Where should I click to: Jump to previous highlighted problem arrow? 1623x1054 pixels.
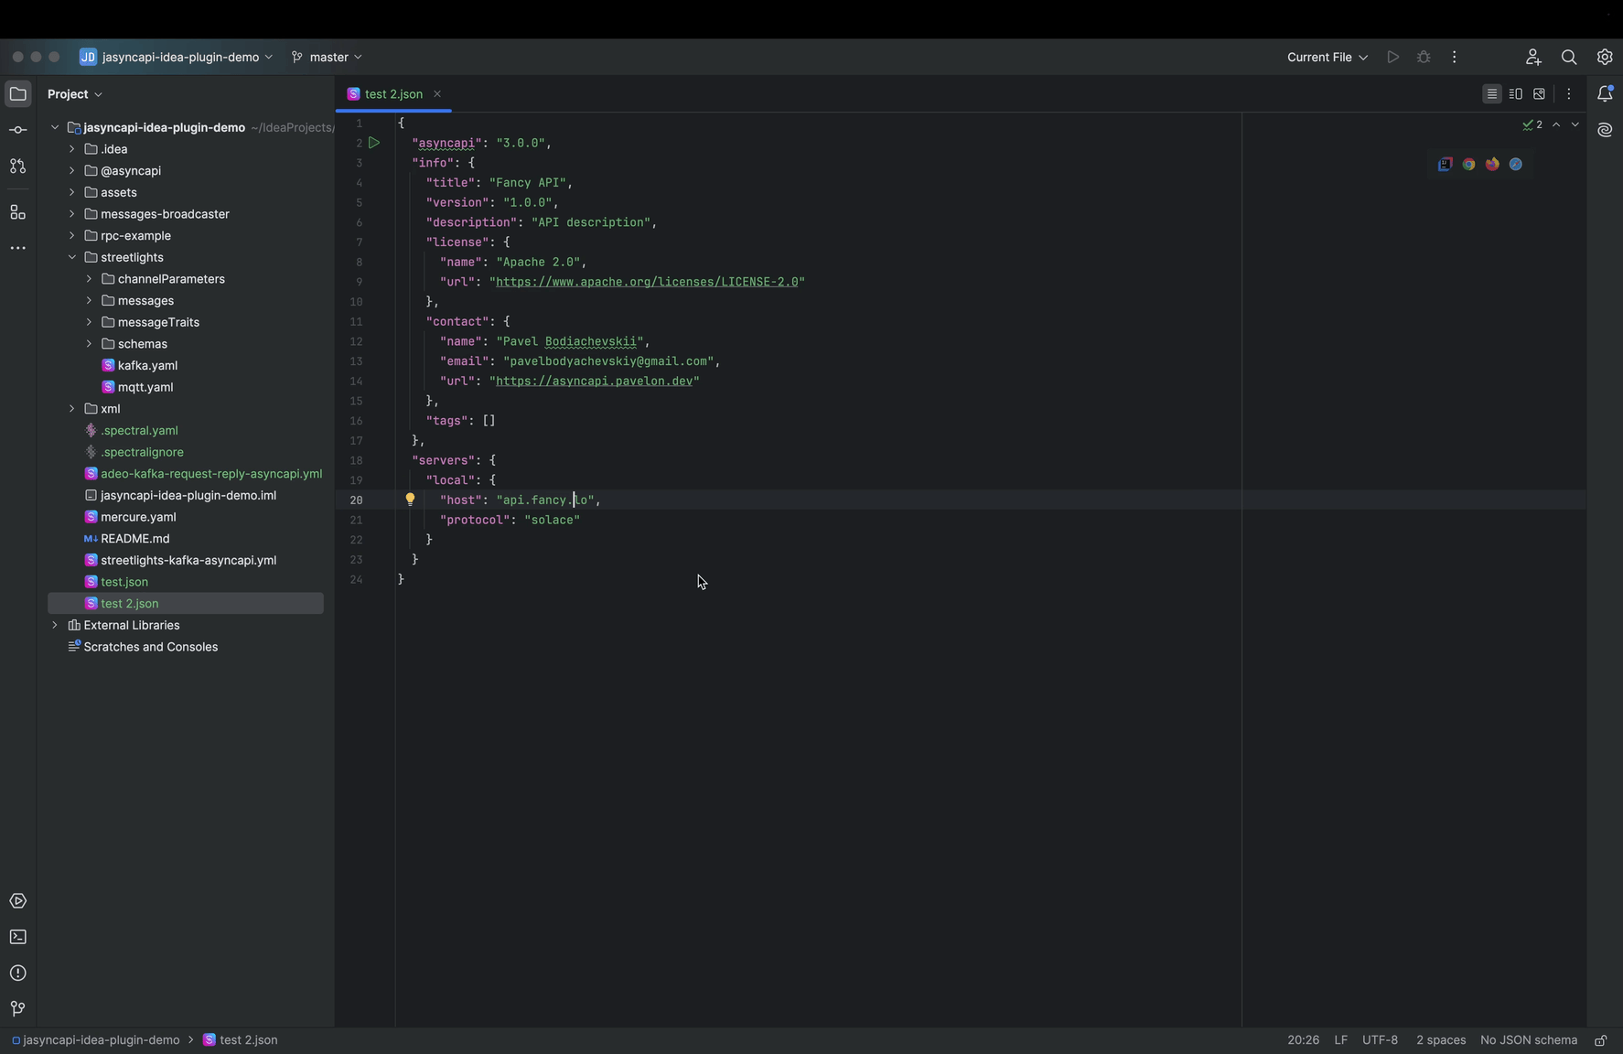pyautogui.click(x=1556, y=124)
